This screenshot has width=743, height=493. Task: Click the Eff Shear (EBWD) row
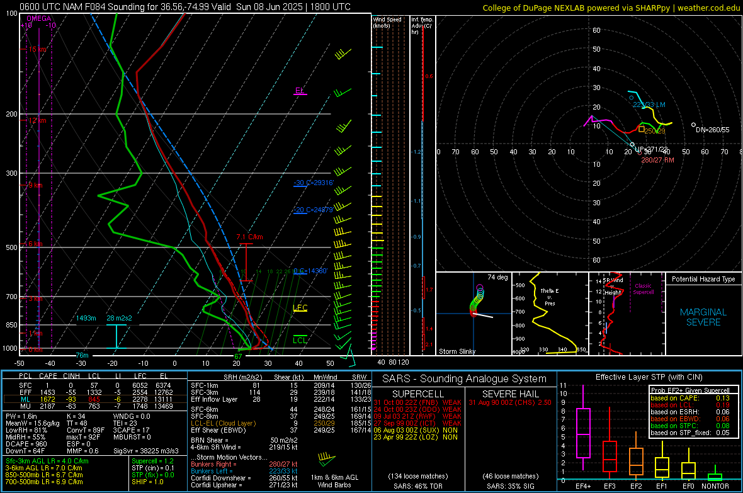pos(281,431)
